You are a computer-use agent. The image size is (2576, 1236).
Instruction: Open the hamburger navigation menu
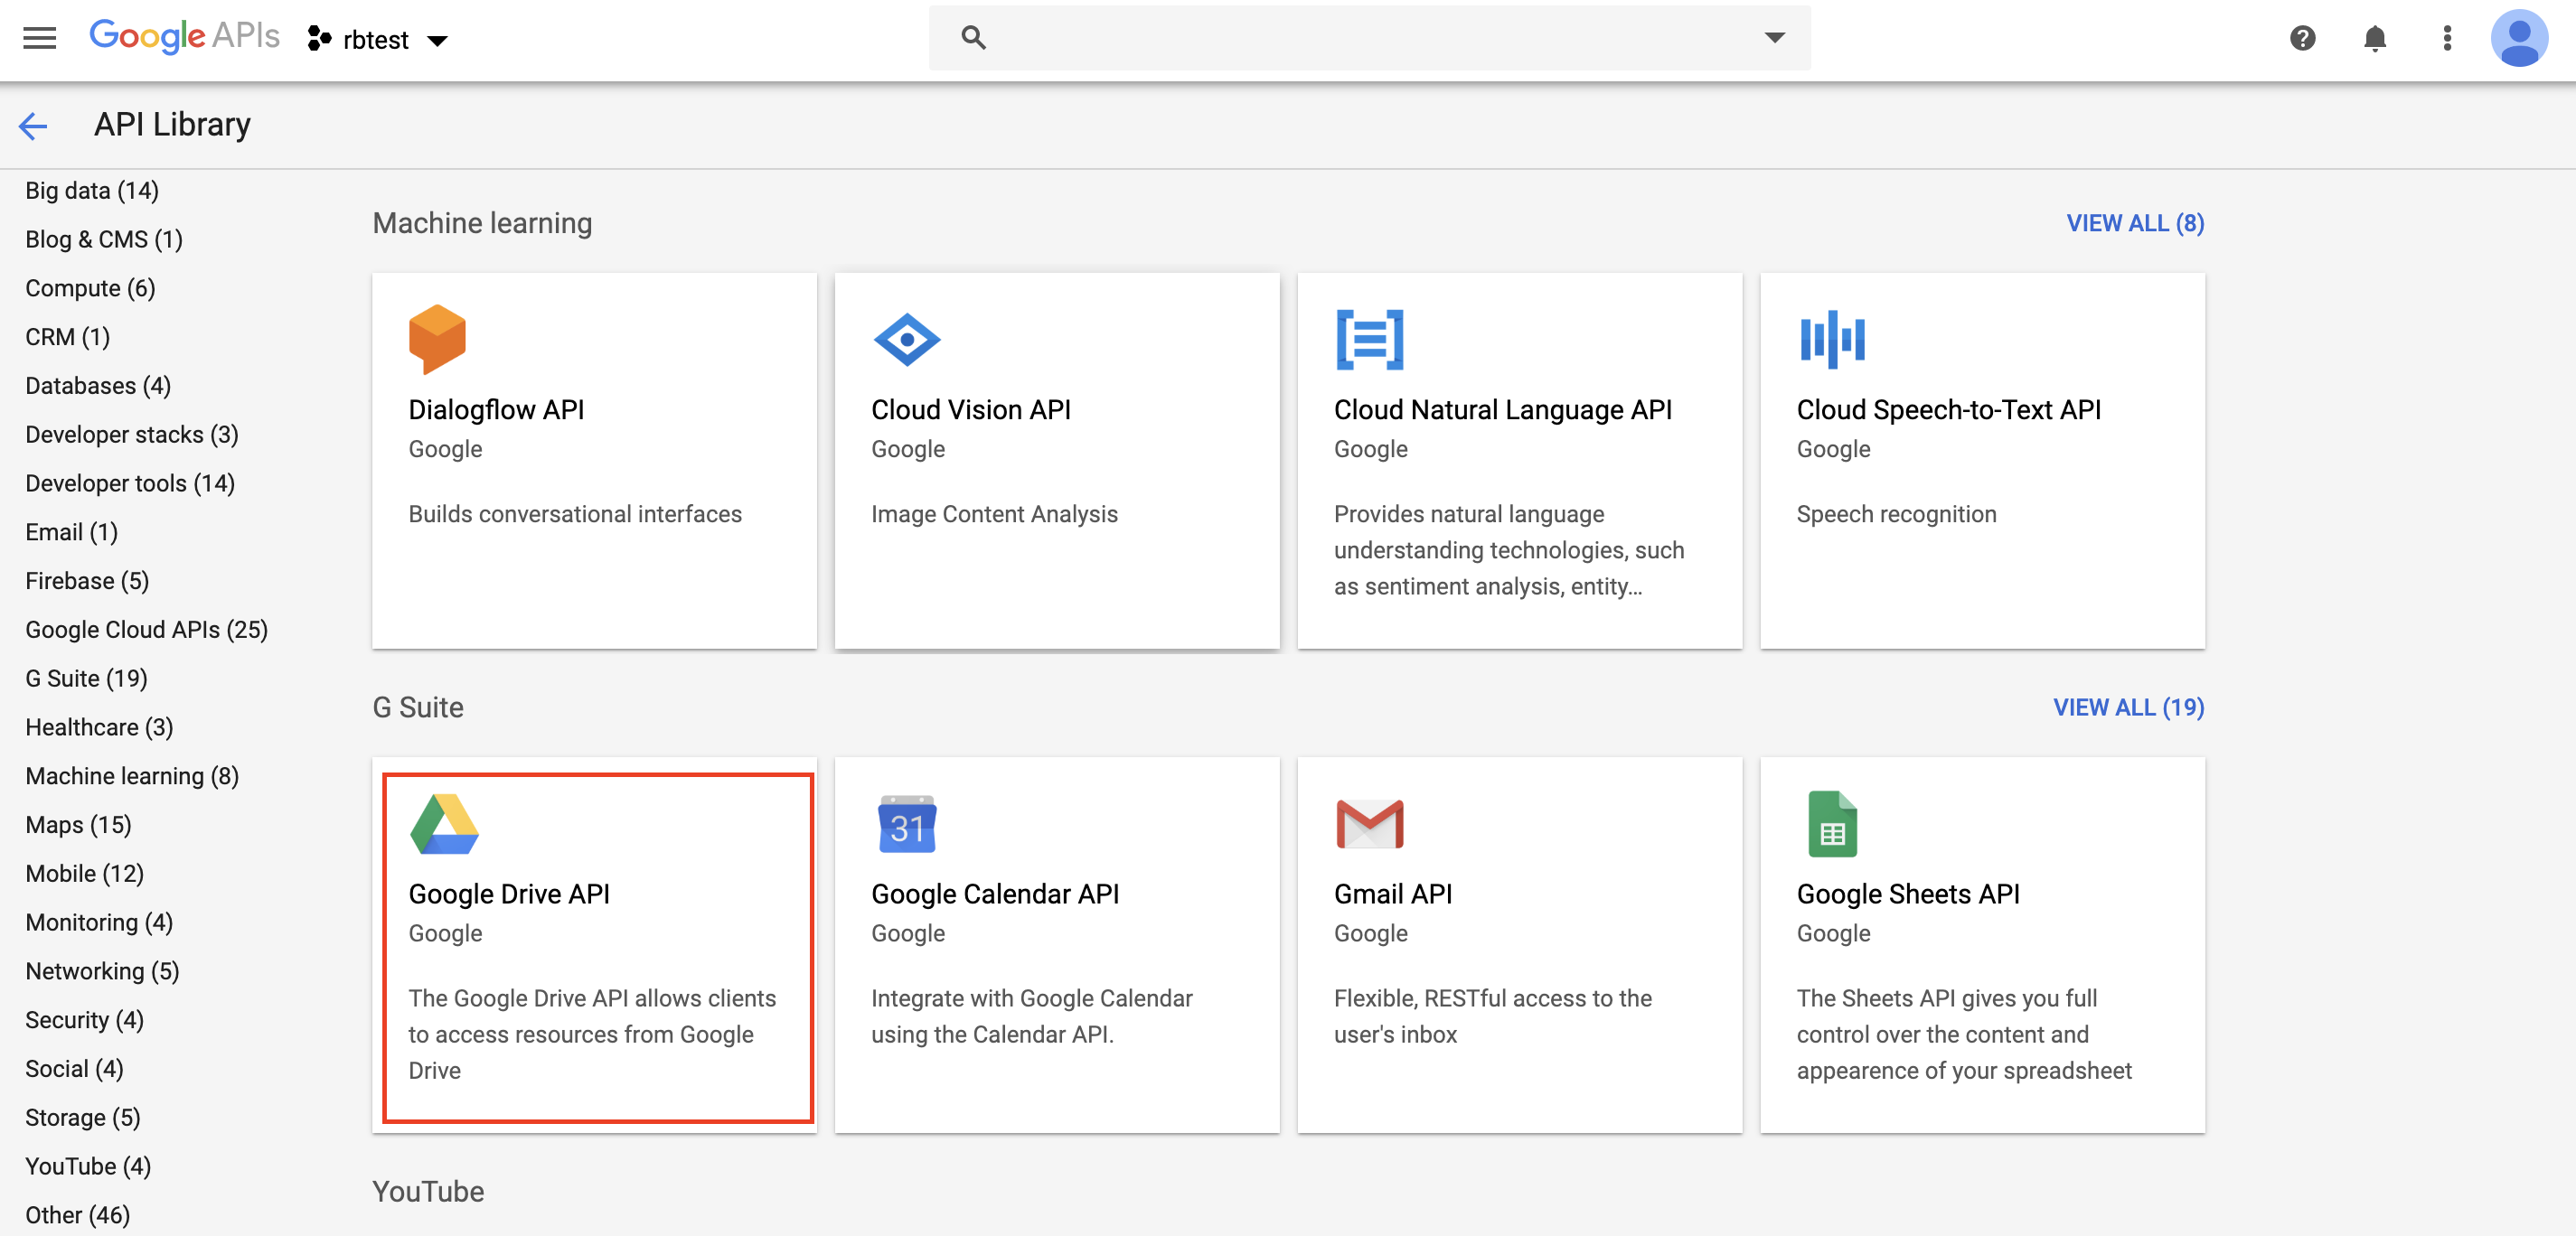(x=40, y=38)
